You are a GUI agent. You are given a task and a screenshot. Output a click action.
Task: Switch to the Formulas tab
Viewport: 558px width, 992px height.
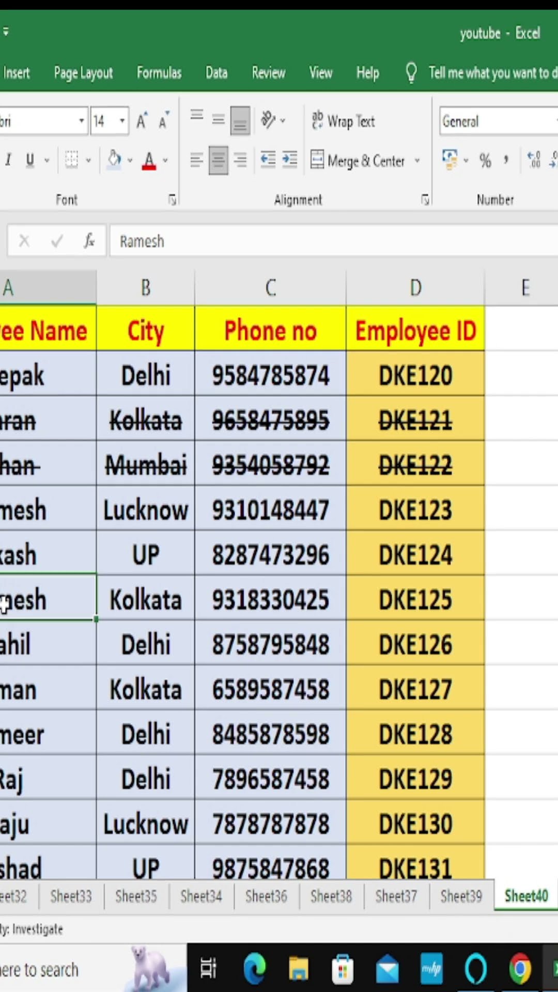tap(159, 73)
